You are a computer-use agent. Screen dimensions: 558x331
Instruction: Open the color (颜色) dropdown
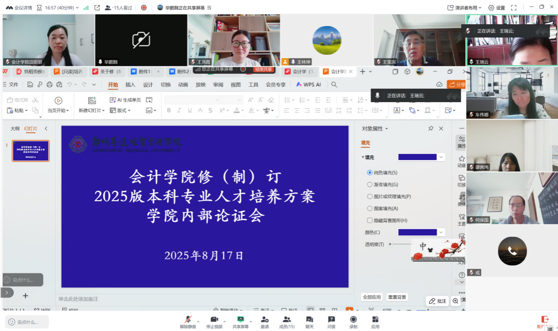(441, 232)
